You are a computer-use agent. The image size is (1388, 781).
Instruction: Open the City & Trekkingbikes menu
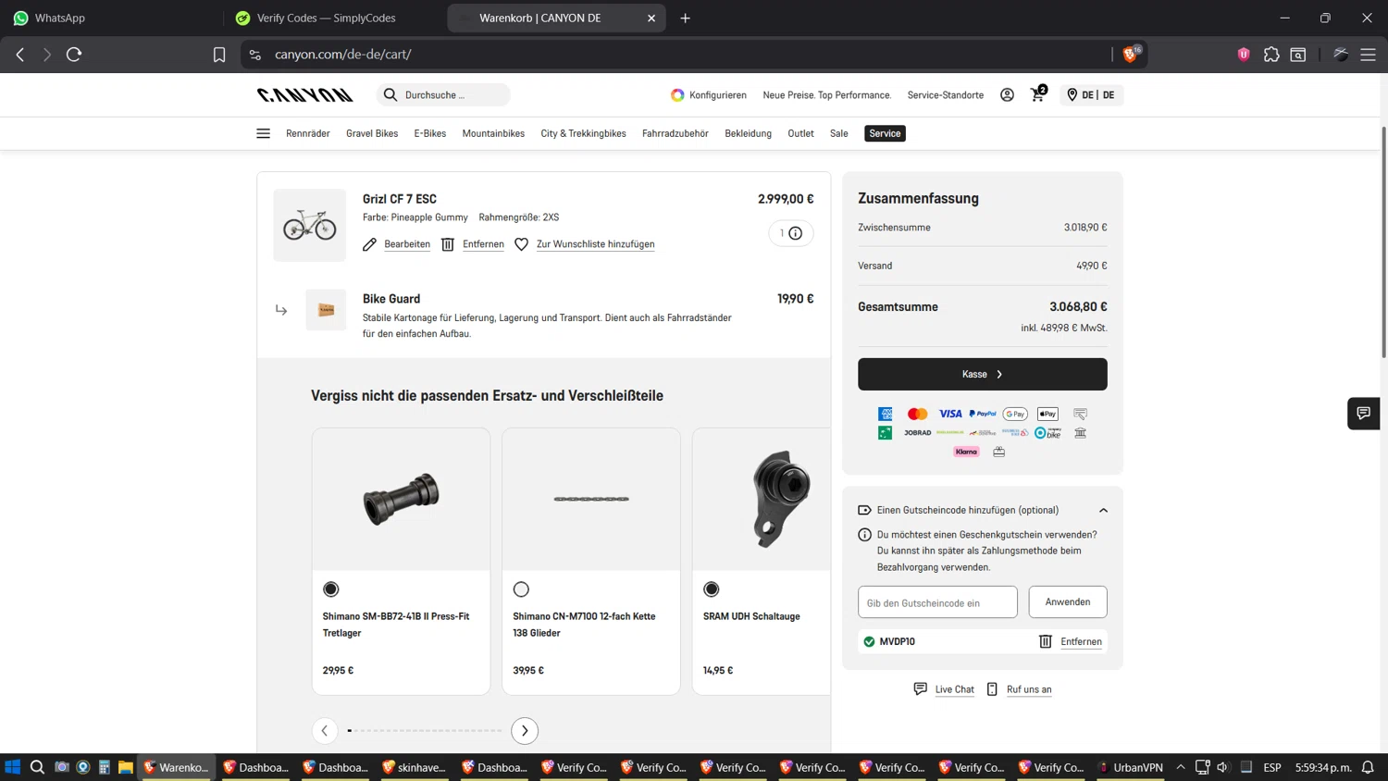(584, 133)
